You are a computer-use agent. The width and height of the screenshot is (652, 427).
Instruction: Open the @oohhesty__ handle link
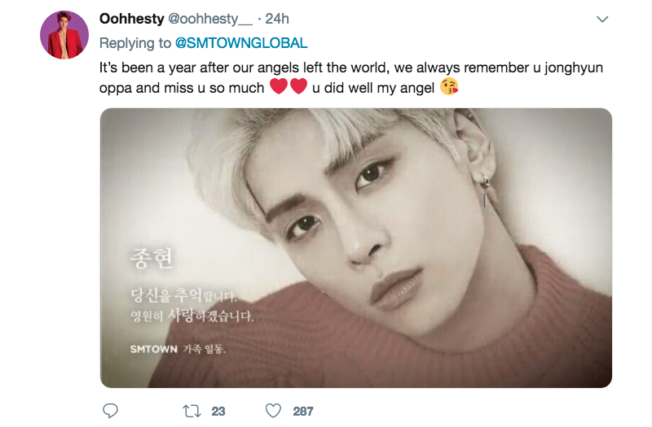210,19
